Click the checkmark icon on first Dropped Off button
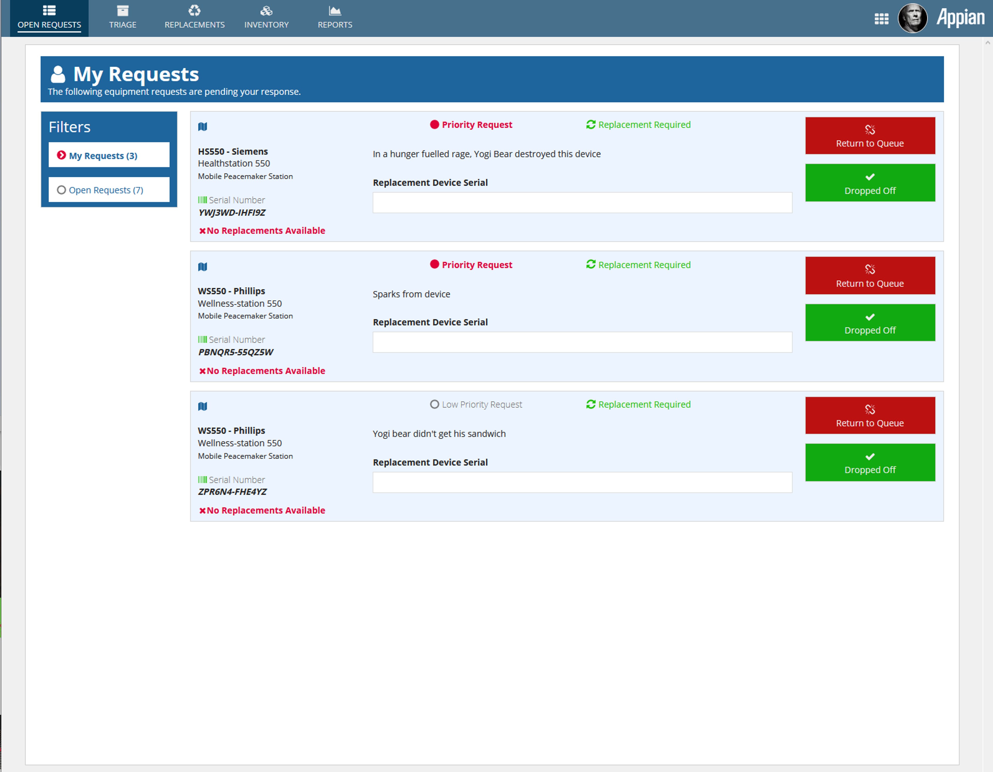 tap(870, 177)
